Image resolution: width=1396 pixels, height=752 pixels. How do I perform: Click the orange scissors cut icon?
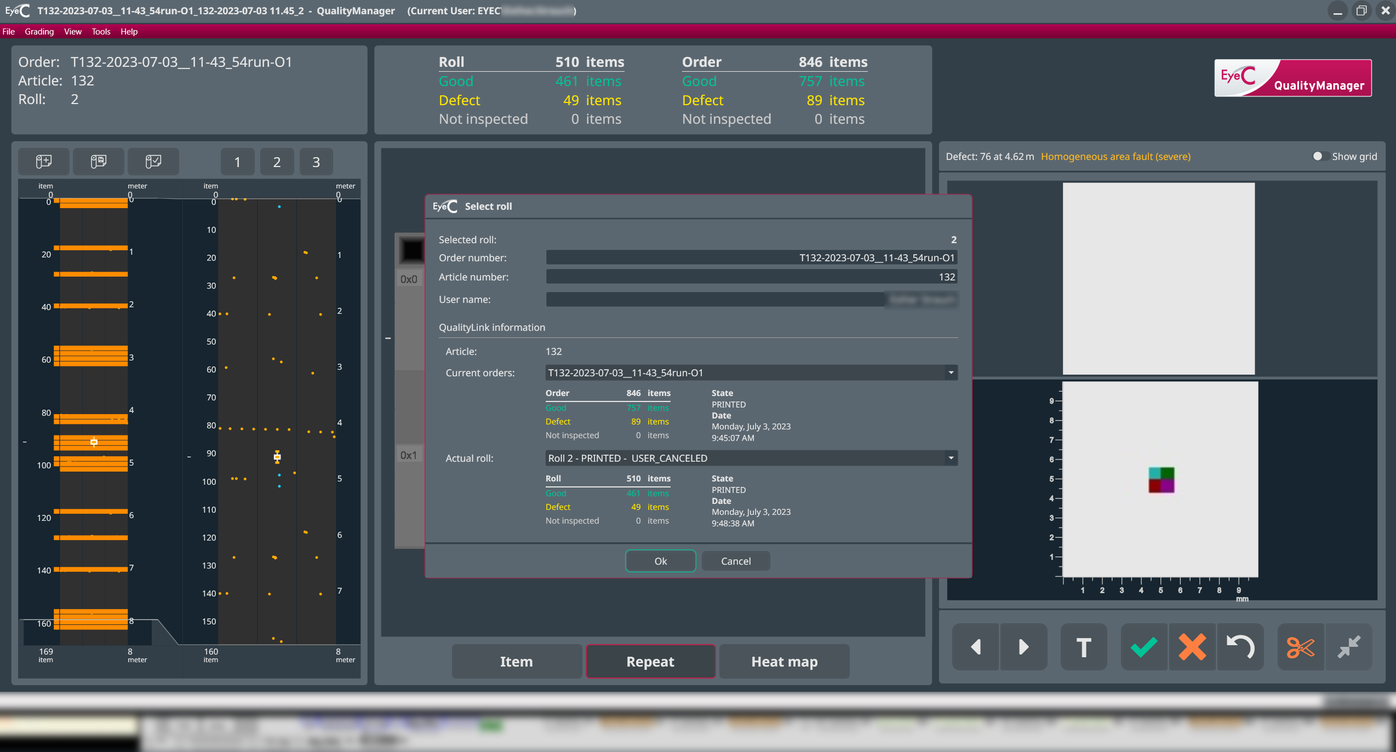click(1301, 647)
